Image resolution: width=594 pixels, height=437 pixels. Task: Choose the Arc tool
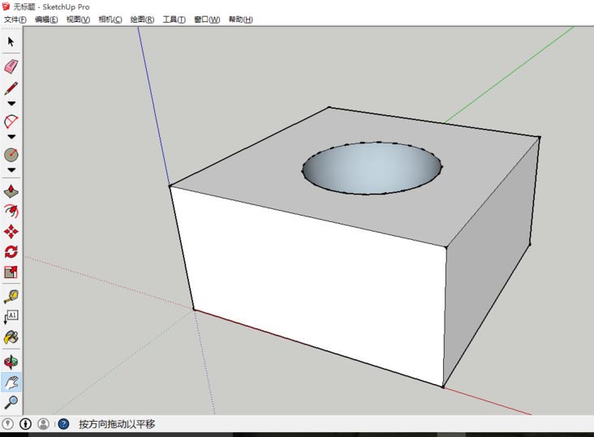point(11,121)
